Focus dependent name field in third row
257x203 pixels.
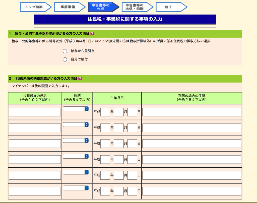(x=35, y=144)
